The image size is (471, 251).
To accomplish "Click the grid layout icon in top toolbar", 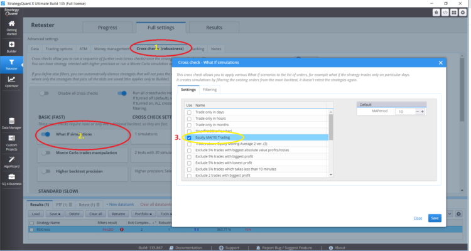I will 454,13.
